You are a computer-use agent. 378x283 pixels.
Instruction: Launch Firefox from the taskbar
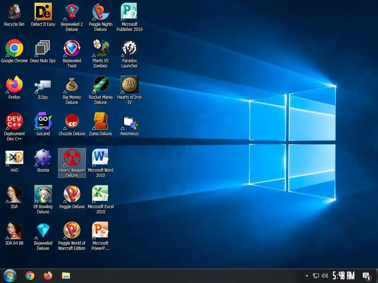tap(48, 276)
